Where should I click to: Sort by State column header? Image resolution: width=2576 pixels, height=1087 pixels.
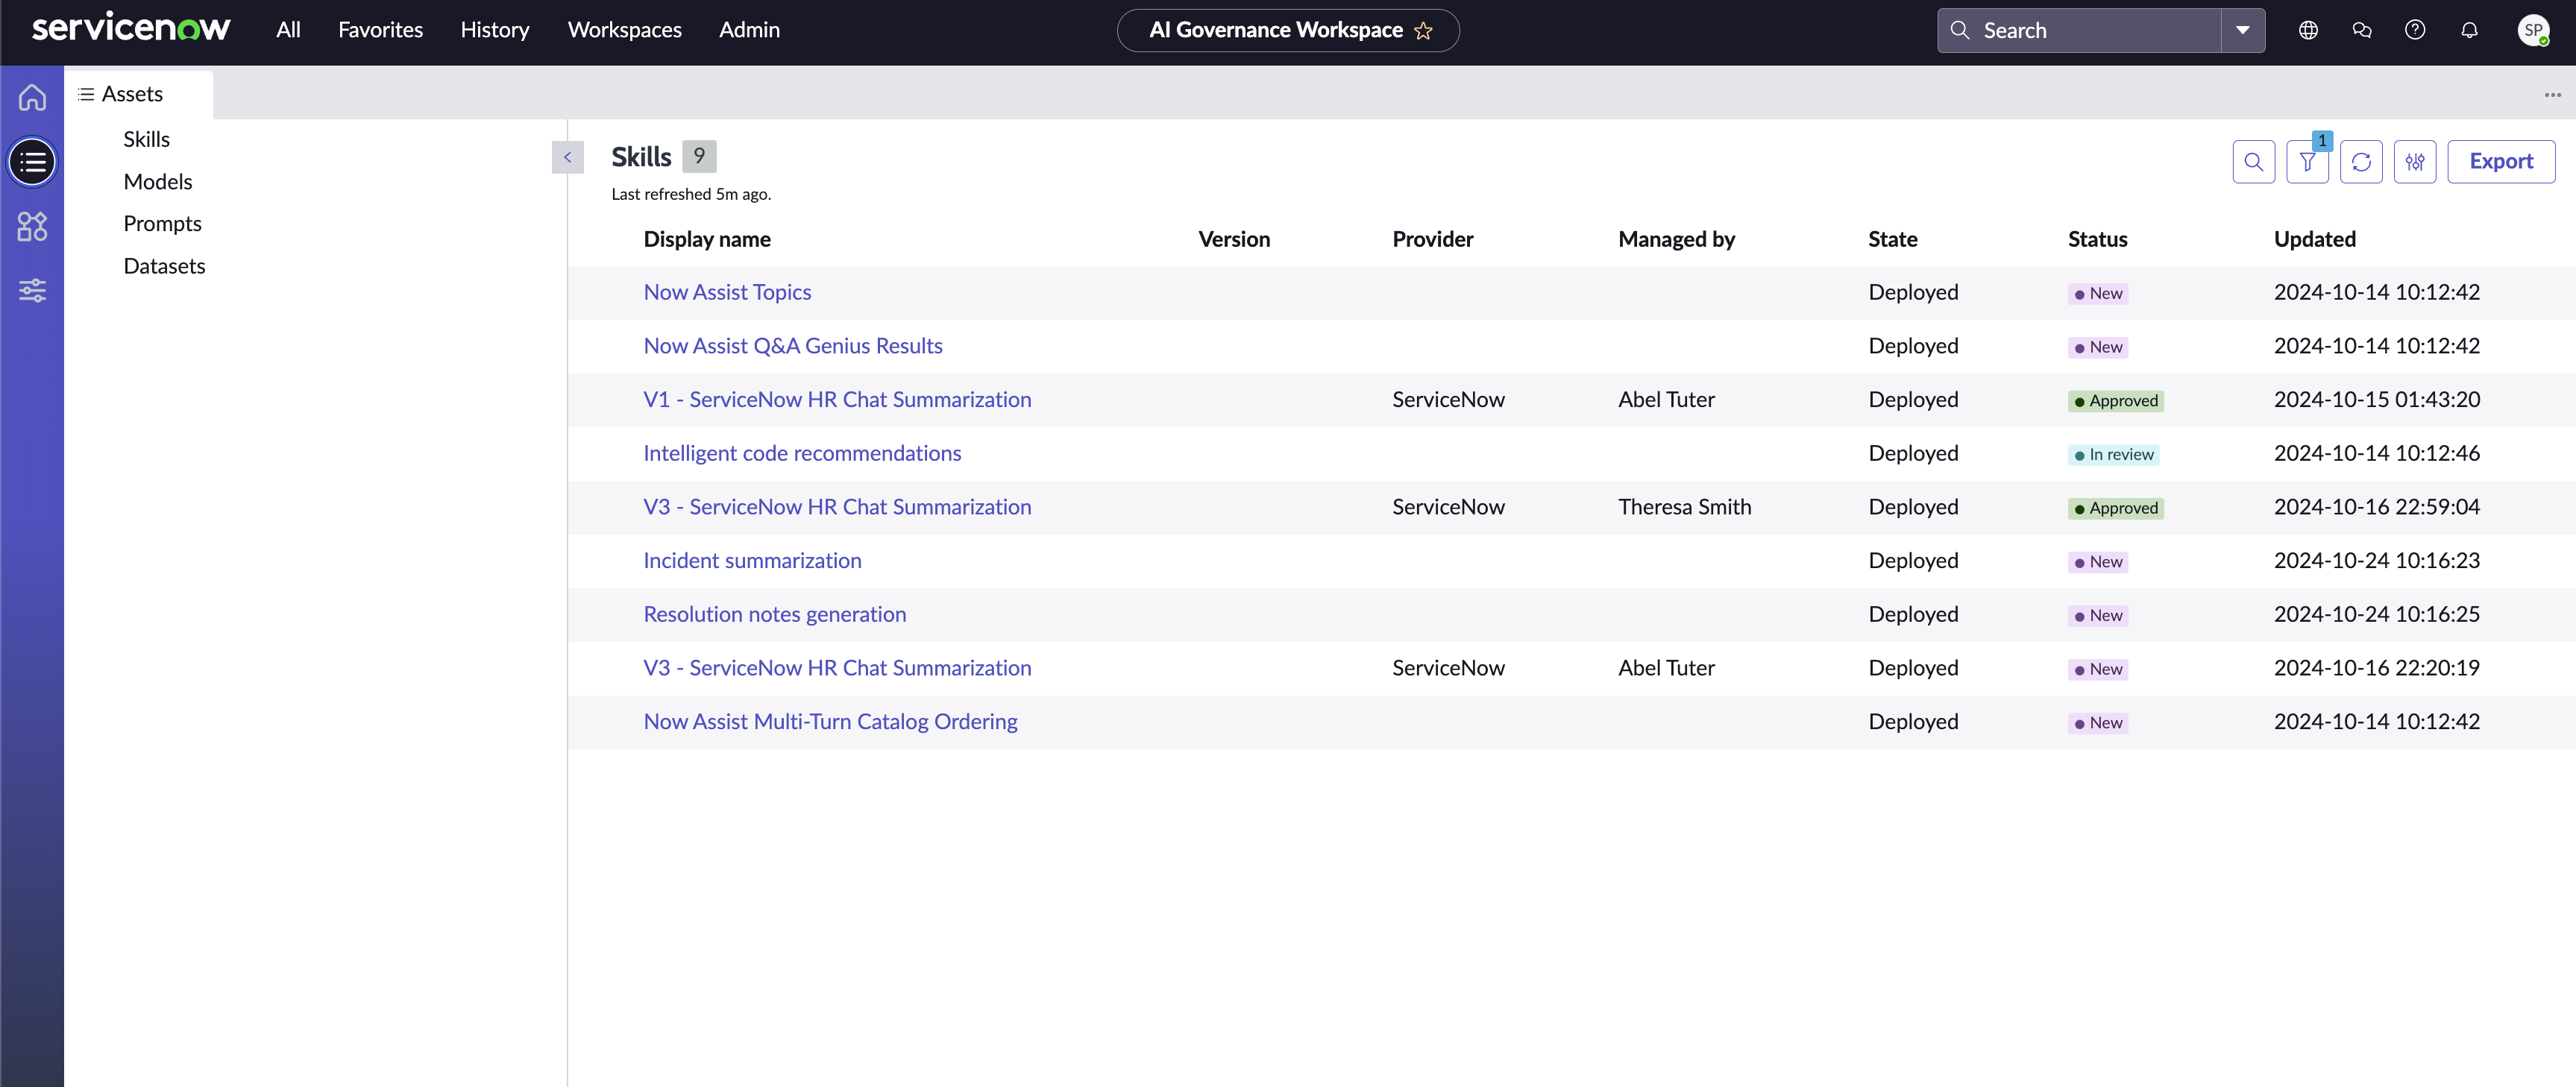1892,239
